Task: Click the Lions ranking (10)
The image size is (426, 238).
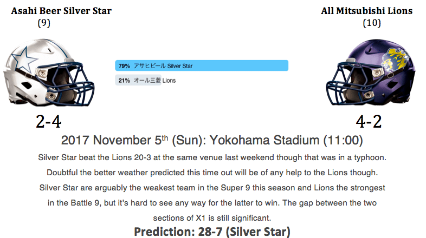Action: [x=372, y=23]
